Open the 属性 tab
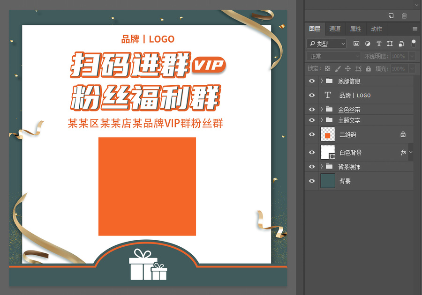The width and height of the screenshot is (422, 295). point(355,29)
